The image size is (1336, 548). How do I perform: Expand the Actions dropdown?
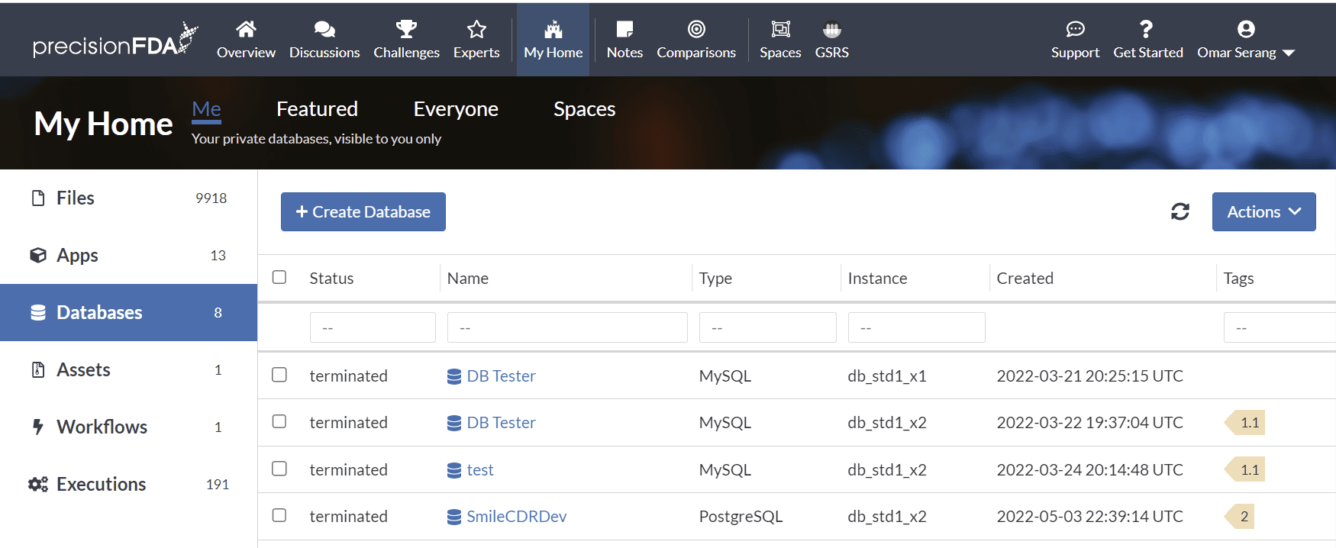tap(1263, 211)
